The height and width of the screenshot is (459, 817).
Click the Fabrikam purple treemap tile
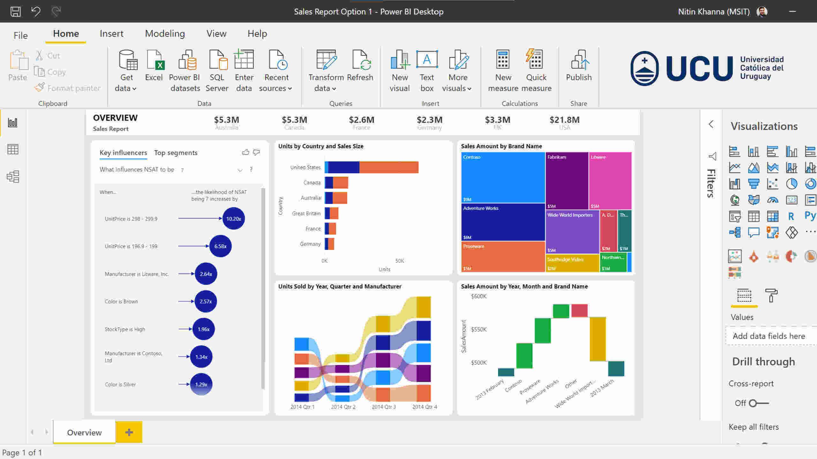567,180
